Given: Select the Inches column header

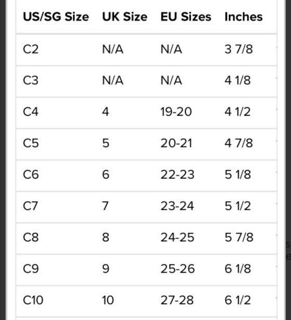Looking at the screenshot, I should pyautogui.click(x=244, y=17).
